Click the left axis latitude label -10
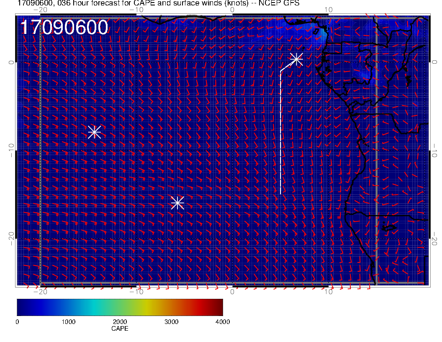This screenshot has width=442, height=342. click(x=11, y=150)
